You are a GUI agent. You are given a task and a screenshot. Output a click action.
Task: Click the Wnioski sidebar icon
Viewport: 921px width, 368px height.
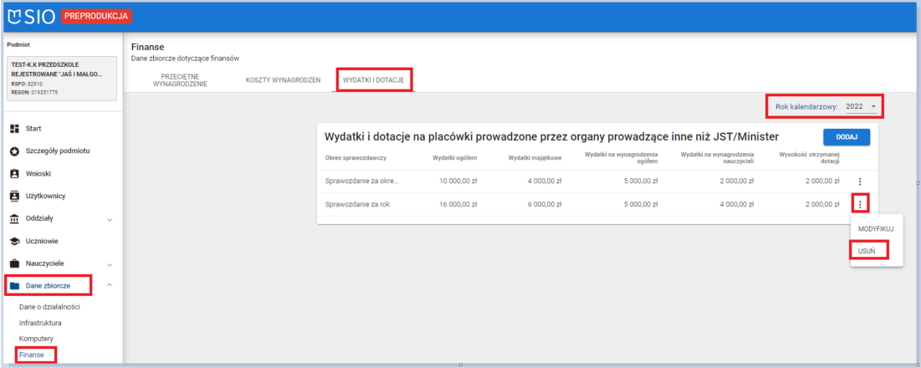[15, 174]
